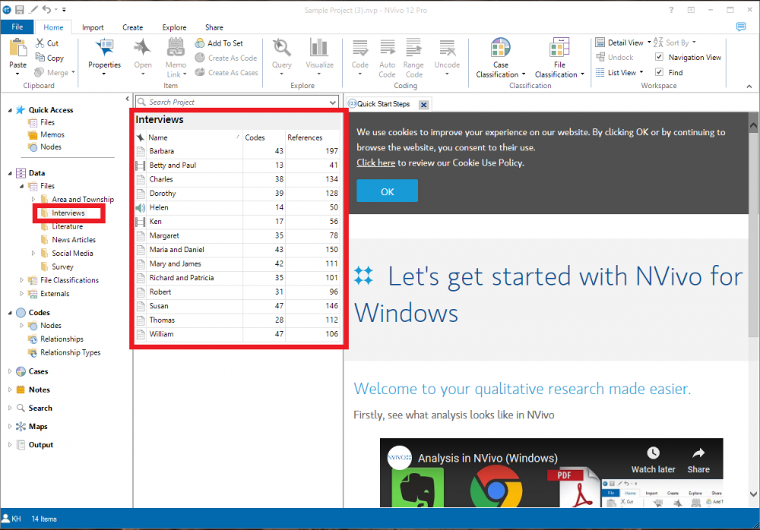760x530 pixels.
Task: Click the Cut scissors icon
Action: 40,43
